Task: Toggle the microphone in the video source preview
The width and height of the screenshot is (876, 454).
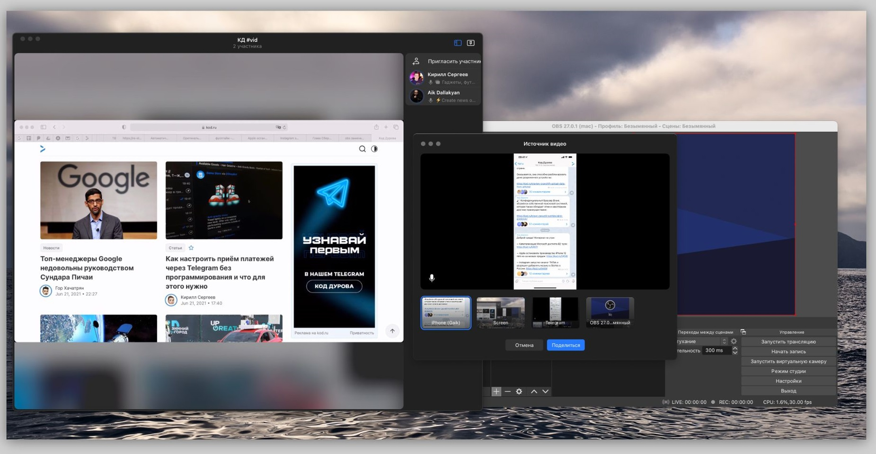Action: click(432, 278)
